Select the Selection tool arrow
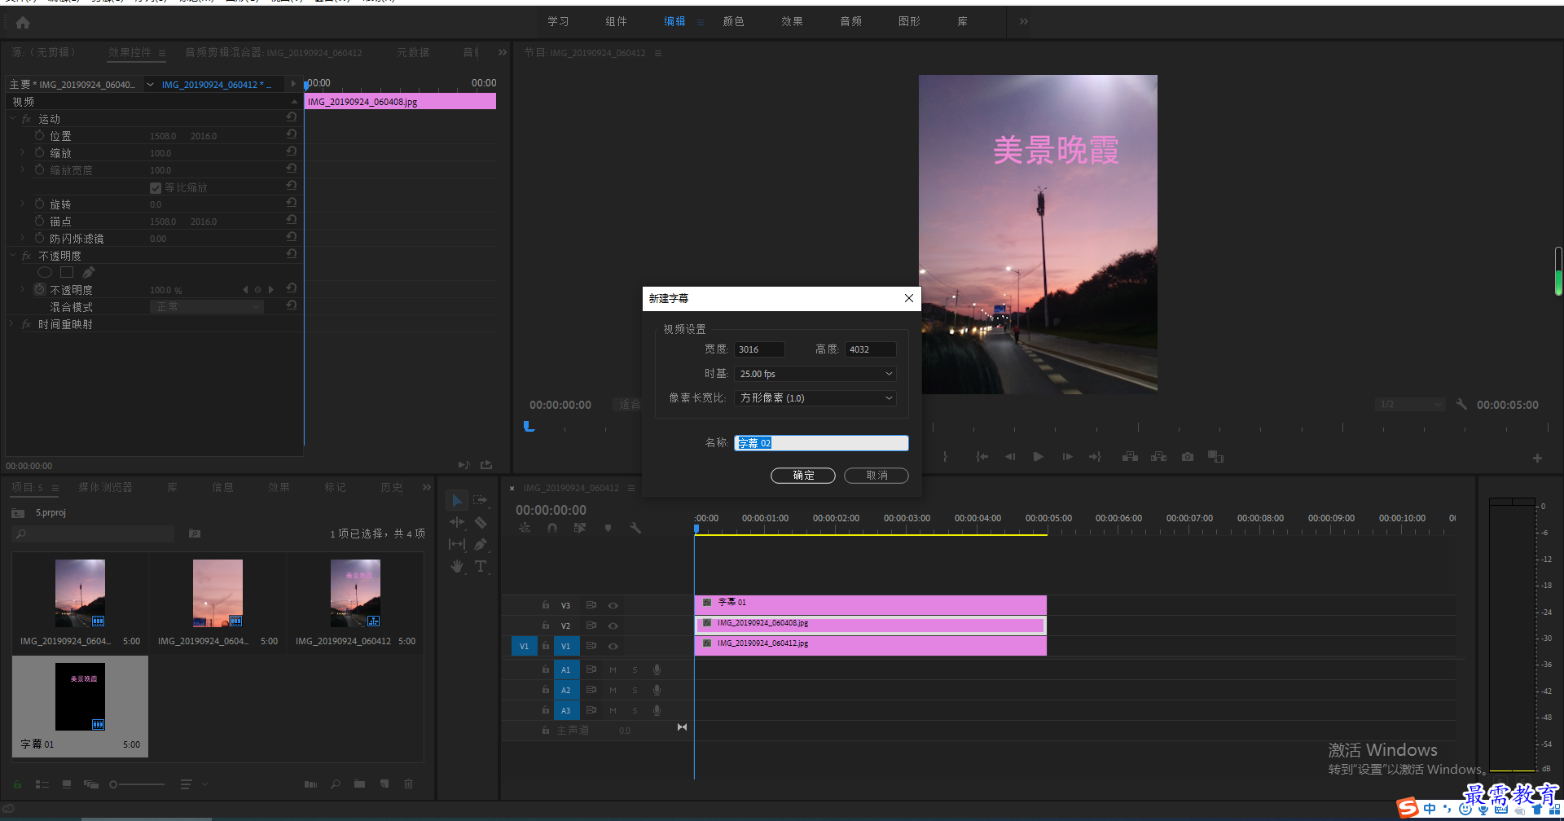This screenshot has height=821, width=1564. 457,500
